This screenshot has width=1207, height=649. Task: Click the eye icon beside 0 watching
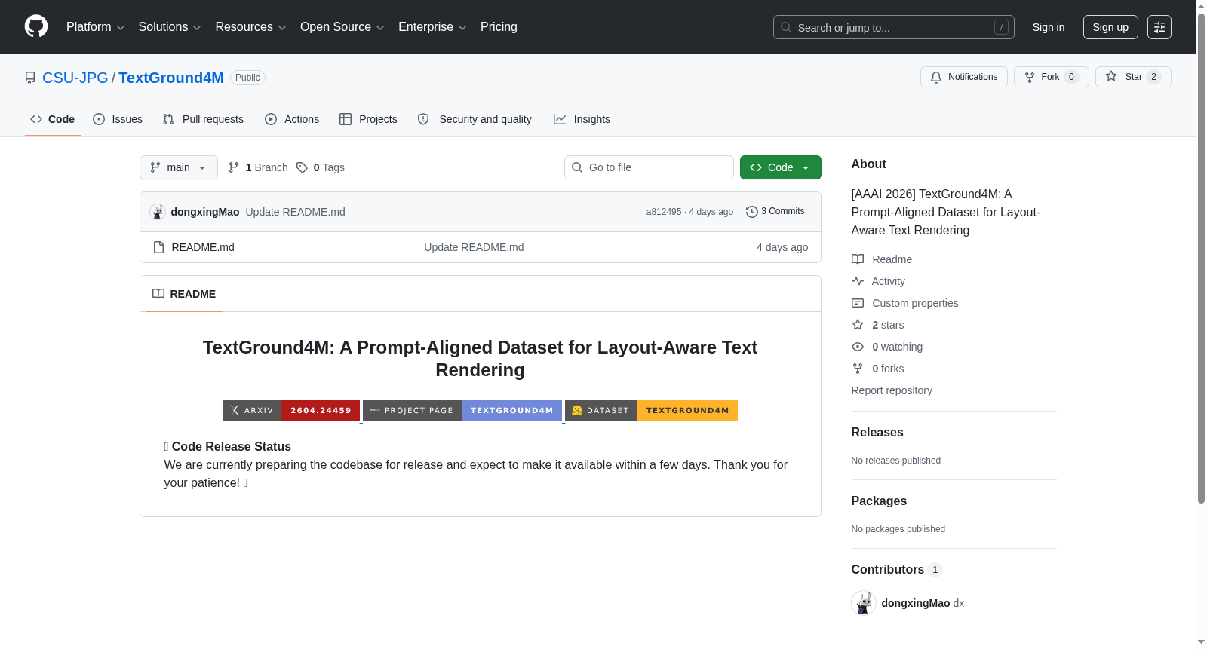(858, 347)
